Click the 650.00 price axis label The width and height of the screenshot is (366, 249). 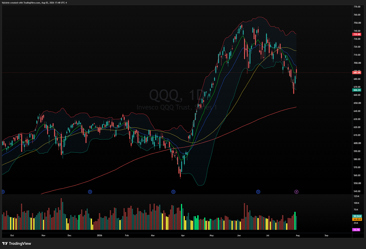[x=357, y=103]
